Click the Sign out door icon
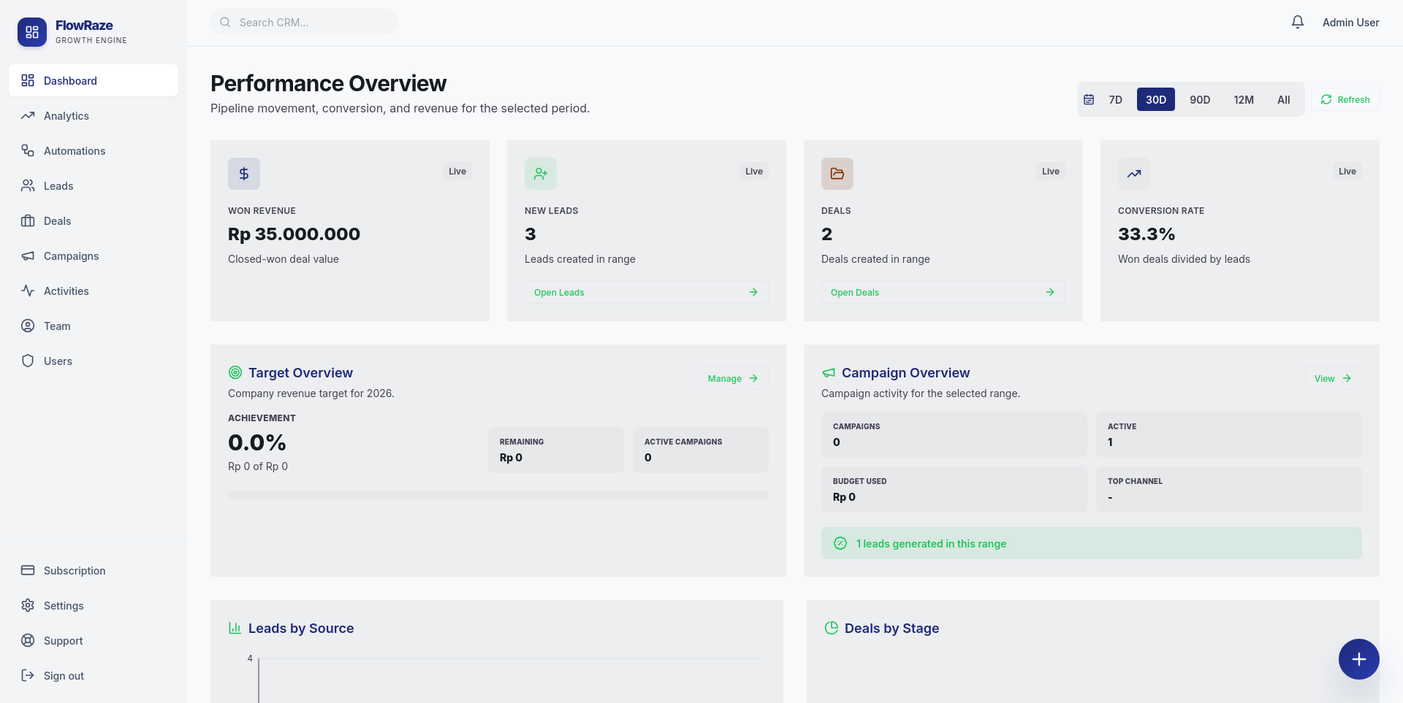1403x703 pixels. pyautogui.click(x=28, y=675)
